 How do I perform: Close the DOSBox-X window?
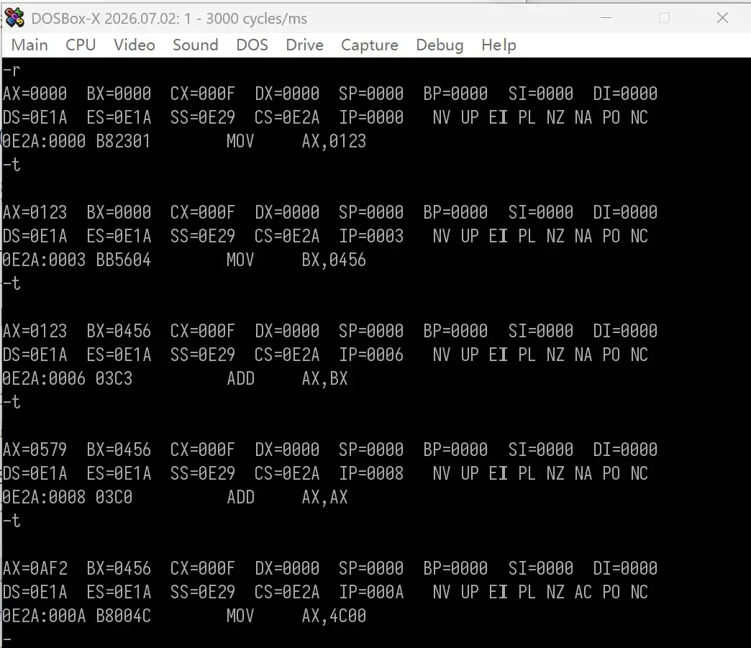[x=722, y=18]
